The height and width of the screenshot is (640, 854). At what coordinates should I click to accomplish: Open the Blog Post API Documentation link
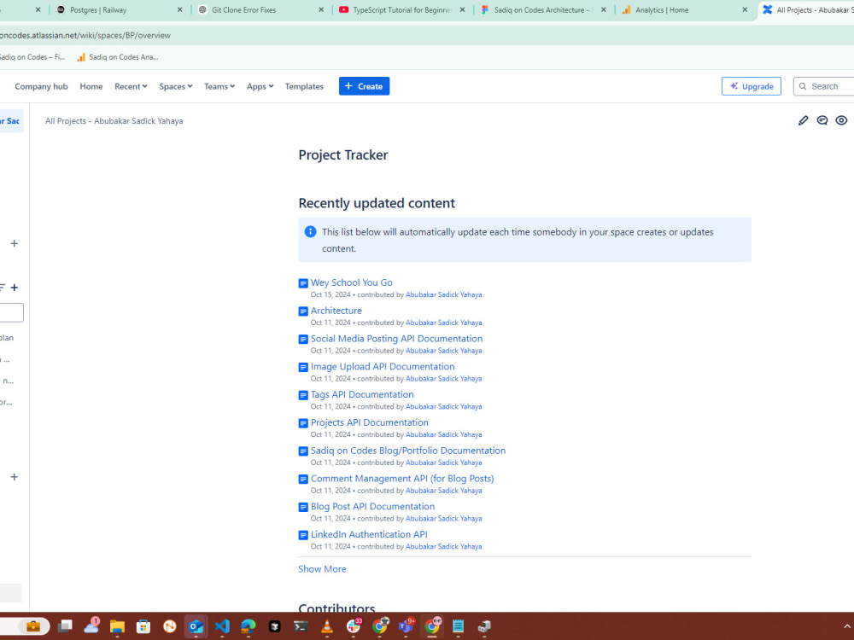(372, 506)
